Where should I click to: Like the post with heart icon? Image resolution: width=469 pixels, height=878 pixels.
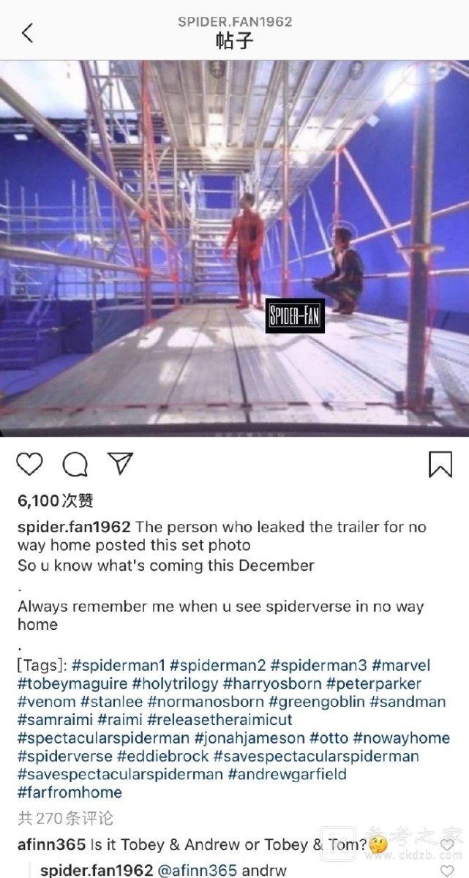pyautogui.click(x=29, y=464)
